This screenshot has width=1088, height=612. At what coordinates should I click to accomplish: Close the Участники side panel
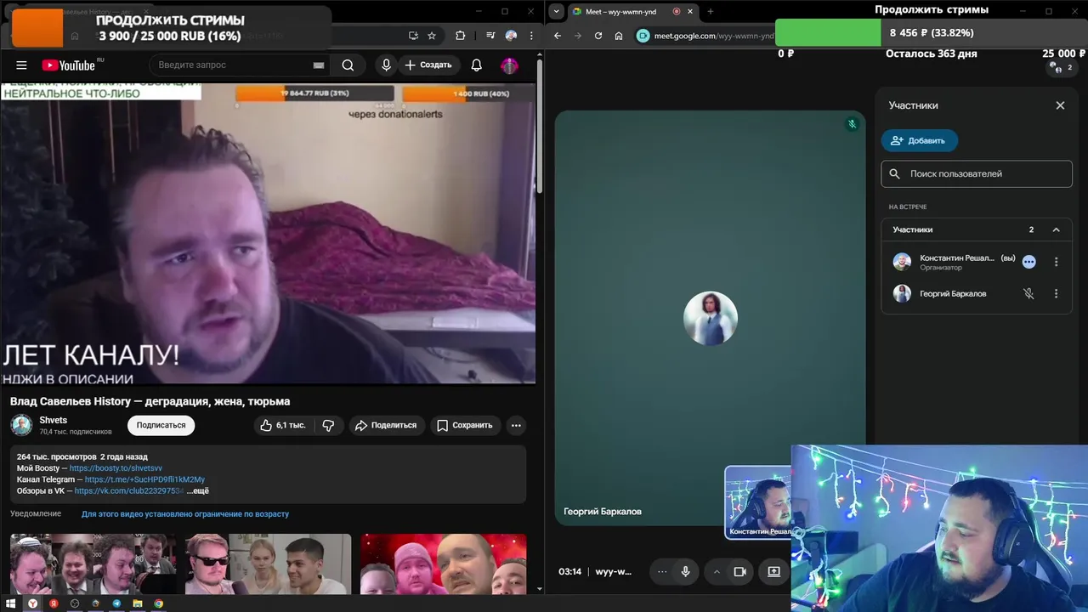coord(1060,105)
